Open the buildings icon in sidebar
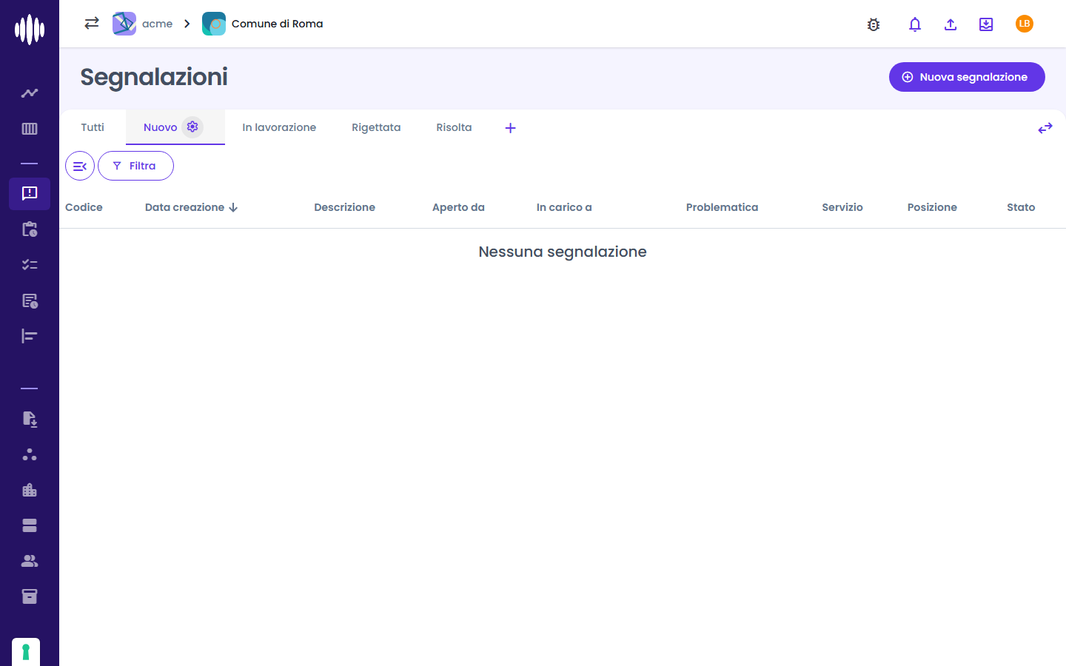 click(30, 490)
